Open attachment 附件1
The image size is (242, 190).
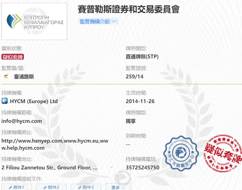click(x=17, y=187)
